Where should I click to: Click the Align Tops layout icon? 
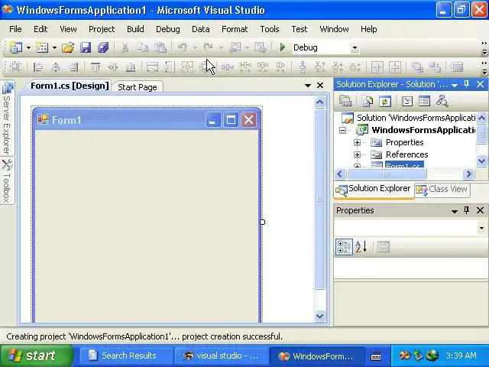[96, 67]
